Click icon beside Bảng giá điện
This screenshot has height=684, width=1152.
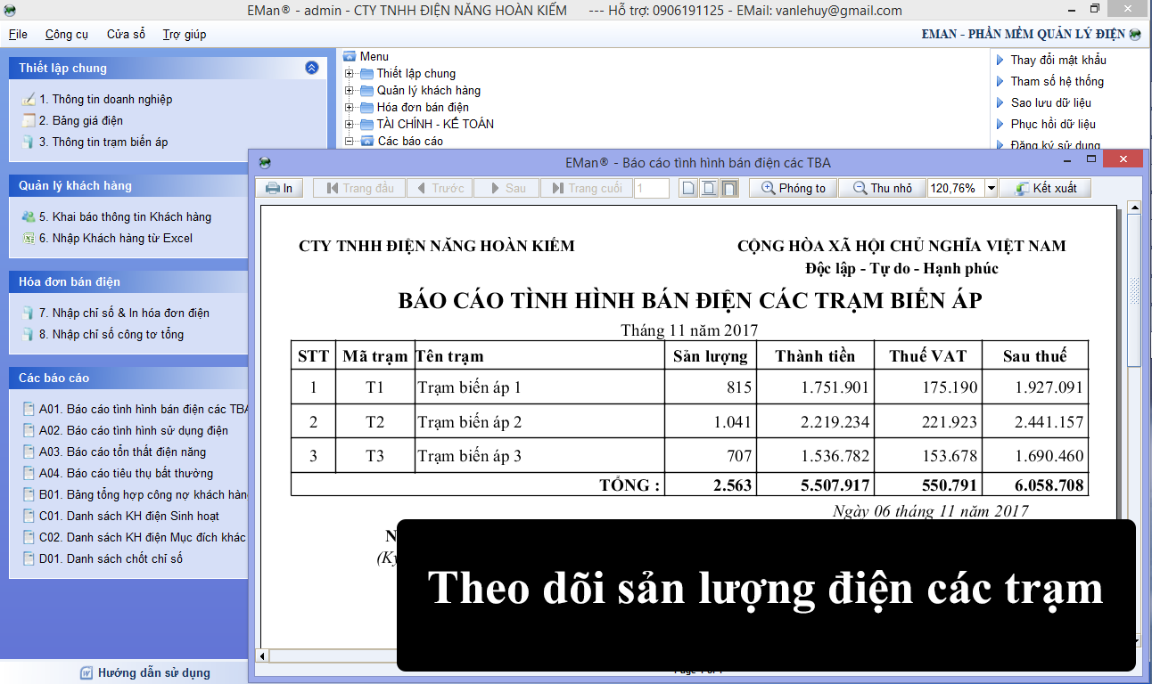tap(29, 120)
